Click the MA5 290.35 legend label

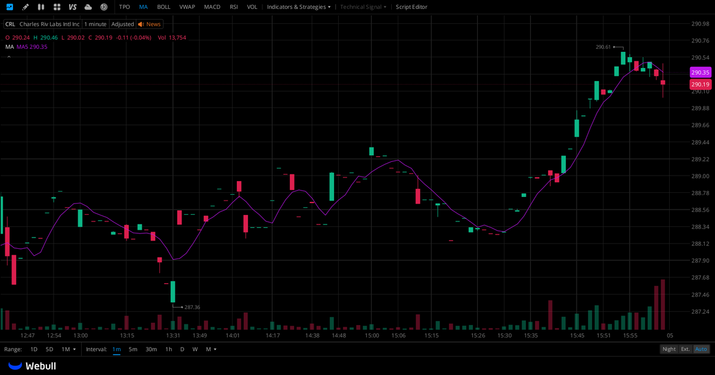(32, 47)
